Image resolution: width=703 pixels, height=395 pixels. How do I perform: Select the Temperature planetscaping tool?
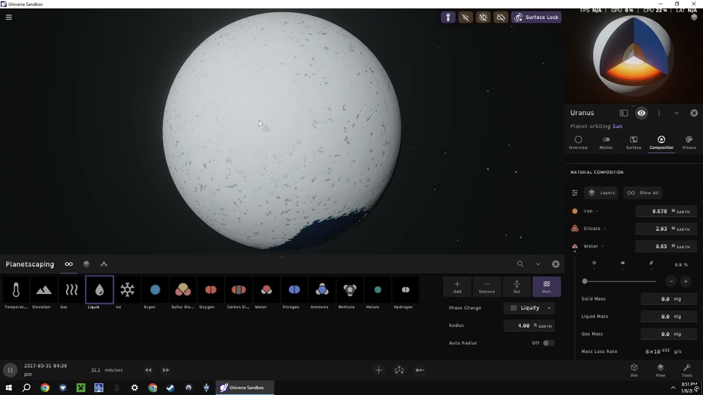[16, 290]
